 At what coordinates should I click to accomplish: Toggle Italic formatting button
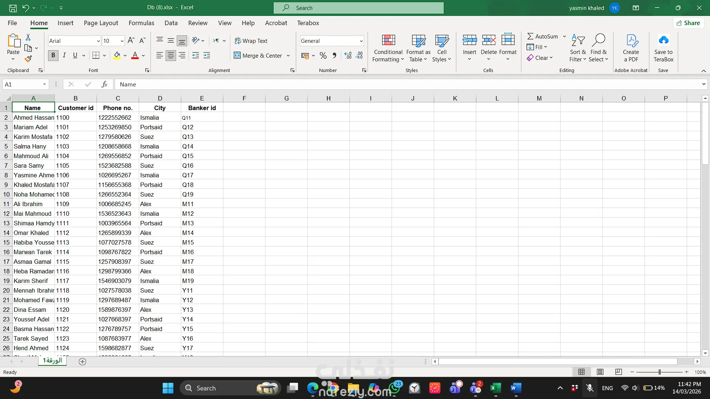tap(64, 55)
